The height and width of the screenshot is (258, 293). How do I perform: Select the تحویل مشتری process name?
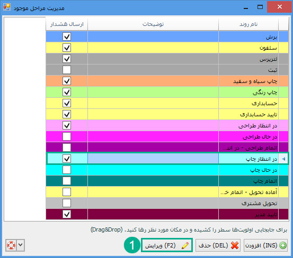pyautogui.click(x=248, y=203)
